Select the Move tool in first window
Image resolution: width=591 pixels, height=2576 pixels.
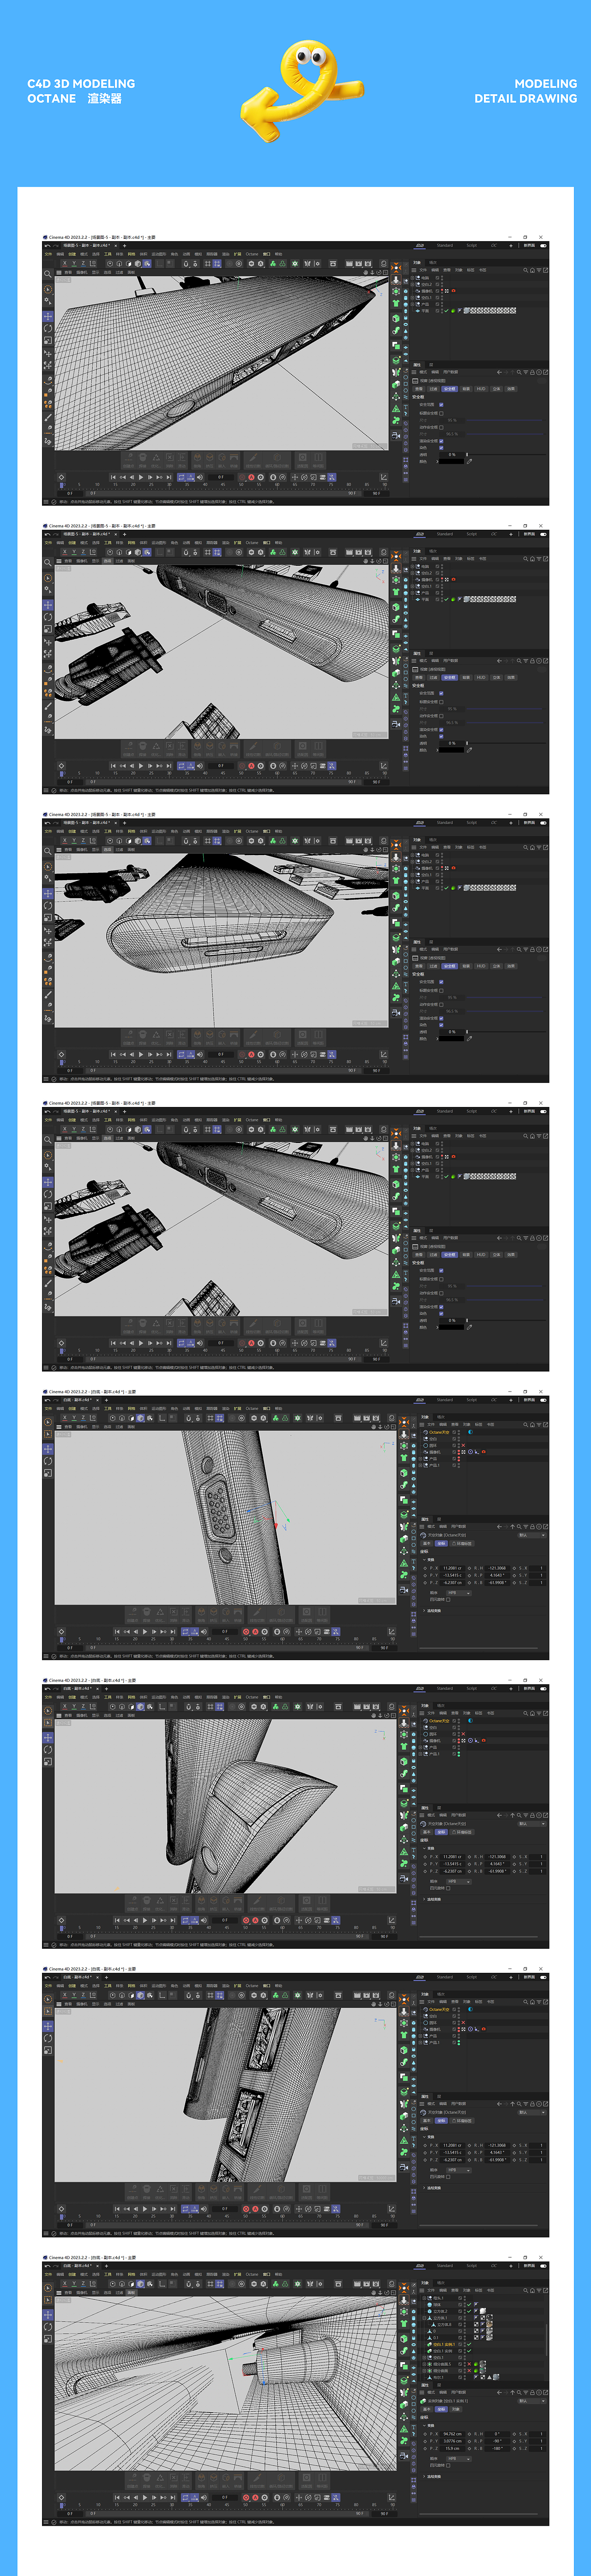[48, 317]
